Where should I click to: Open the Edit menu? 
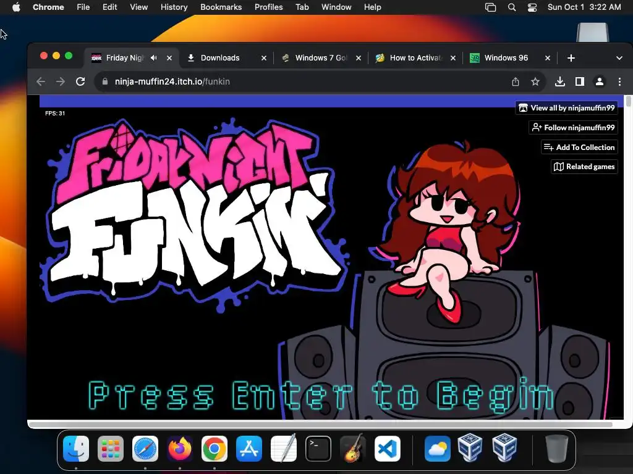109,7
